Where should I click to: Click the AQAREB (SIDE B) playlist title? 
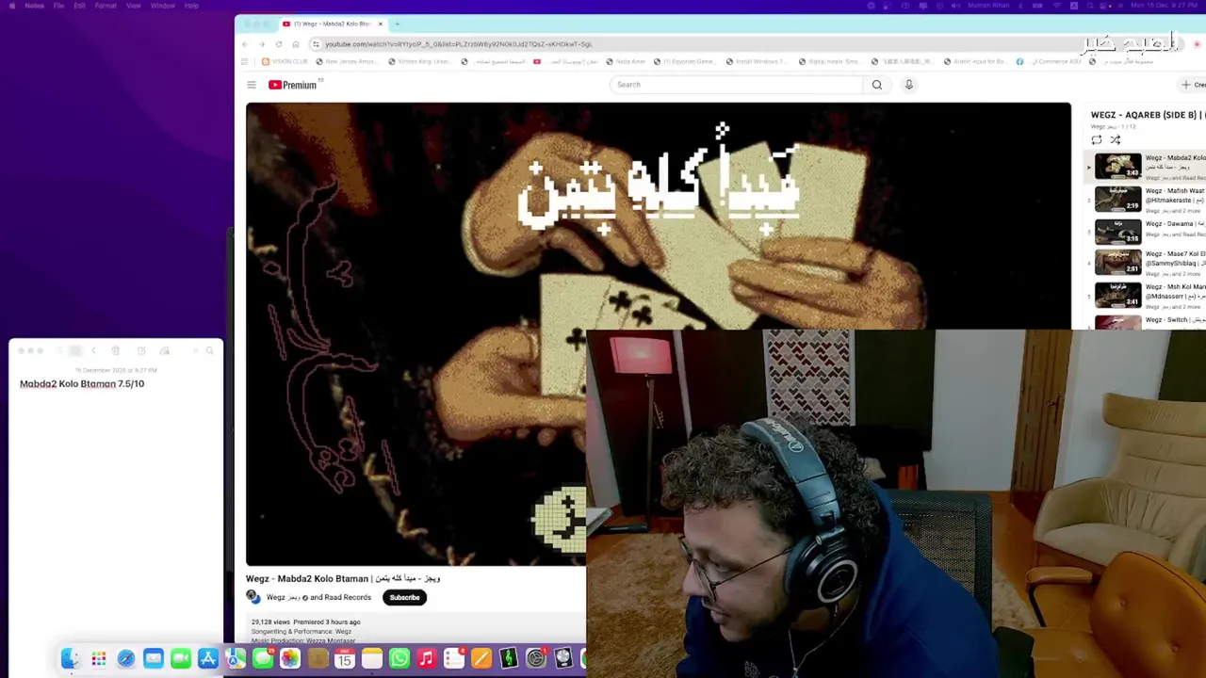(x=1148, y=115)
